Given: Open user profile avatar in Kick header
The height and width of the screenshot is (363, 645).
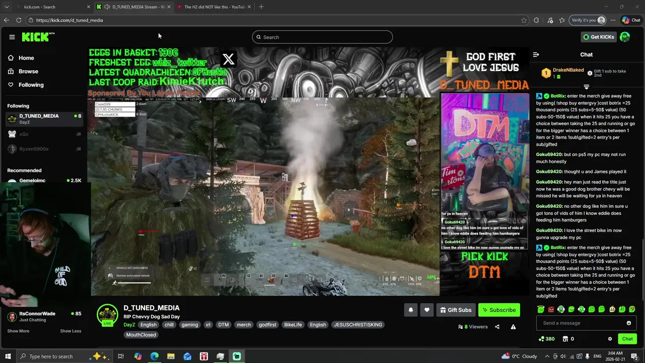Looking at the screenshot, I should [625, 37].
